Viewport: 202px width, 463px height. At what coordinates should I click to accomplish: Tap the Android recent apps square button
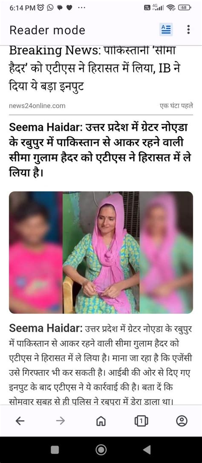(x=55, y=450)
